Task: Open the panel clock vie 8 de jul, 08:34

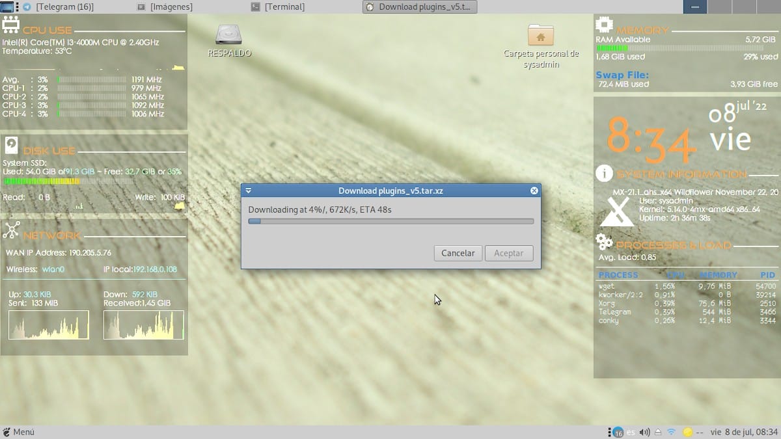Action: click(x=745, y=432)
